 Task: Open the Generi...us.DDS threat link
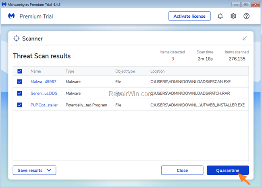point(44,93)
